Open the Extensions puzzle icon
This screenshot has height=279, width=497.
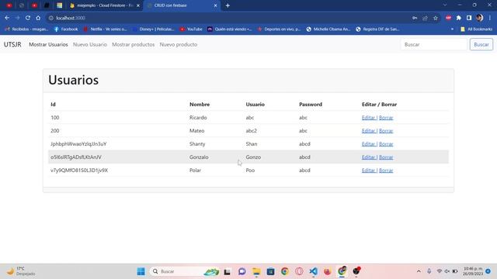click(459, 18)
